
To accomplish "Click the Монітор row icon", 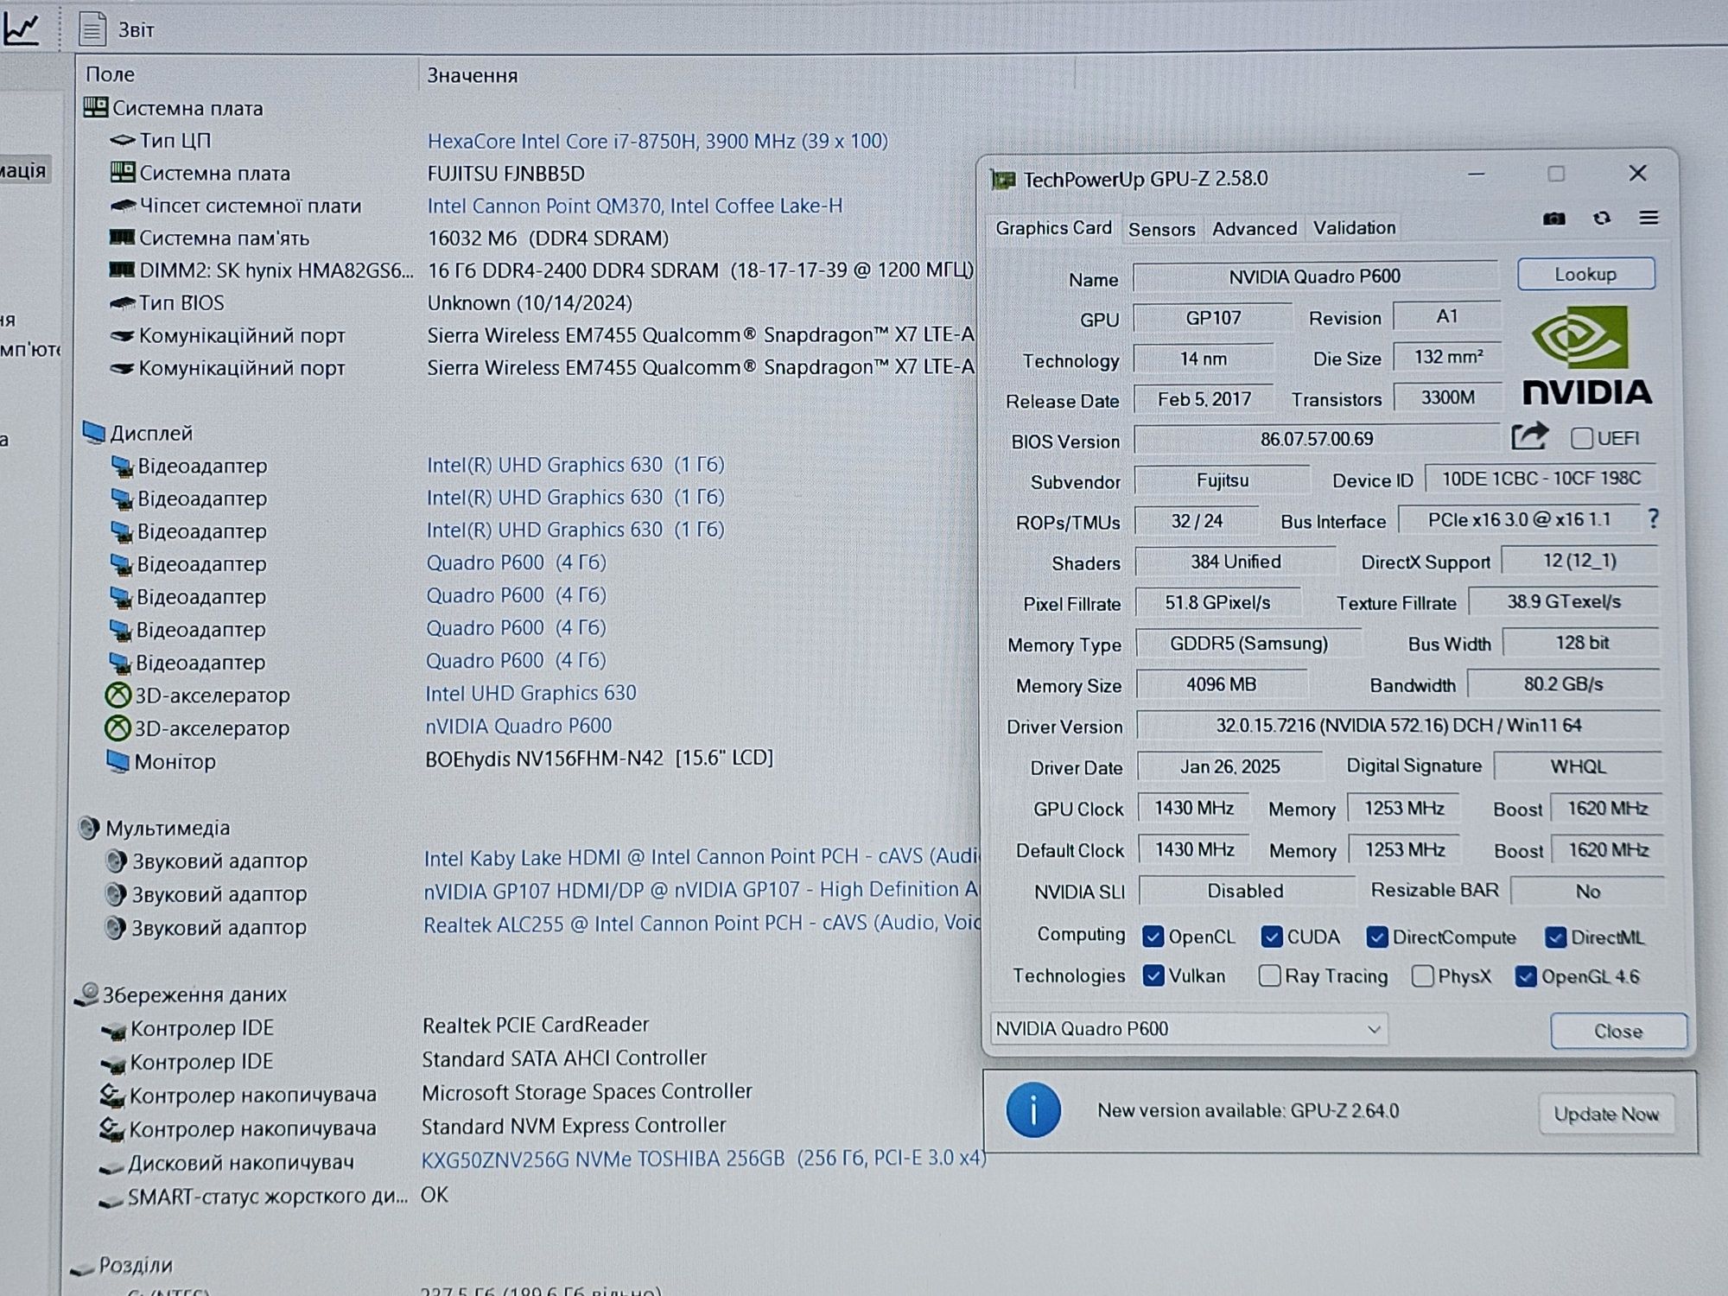I will [x=118, y=761].
